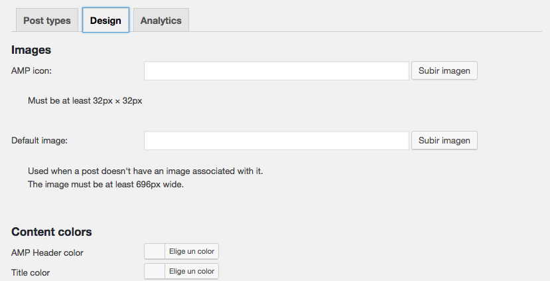
Task: Click the AMP Header color swatch
Action: pos(155,251)
